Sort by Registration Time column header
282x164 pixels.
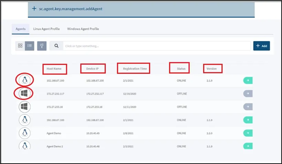click(135, 69)
